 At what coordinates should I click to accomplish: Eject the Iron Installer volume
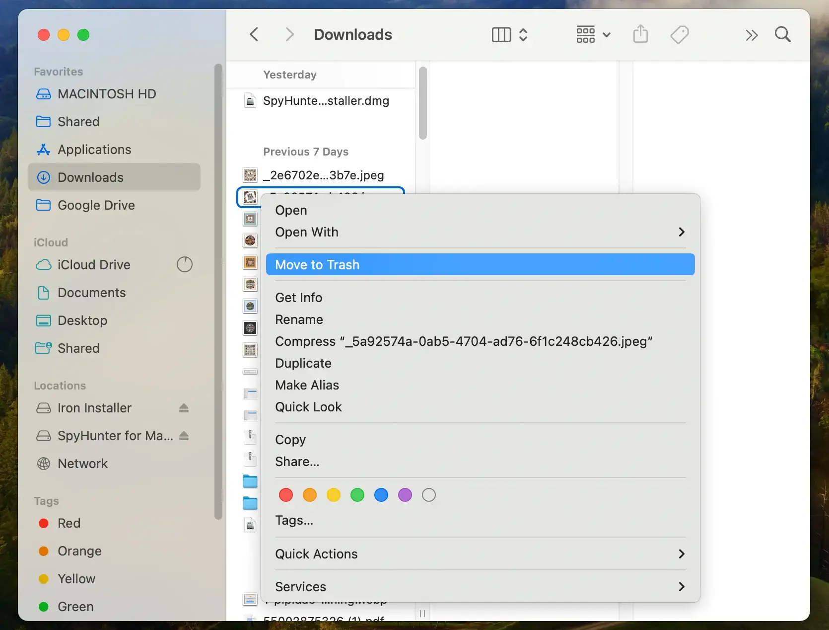(x=184, y=408)
